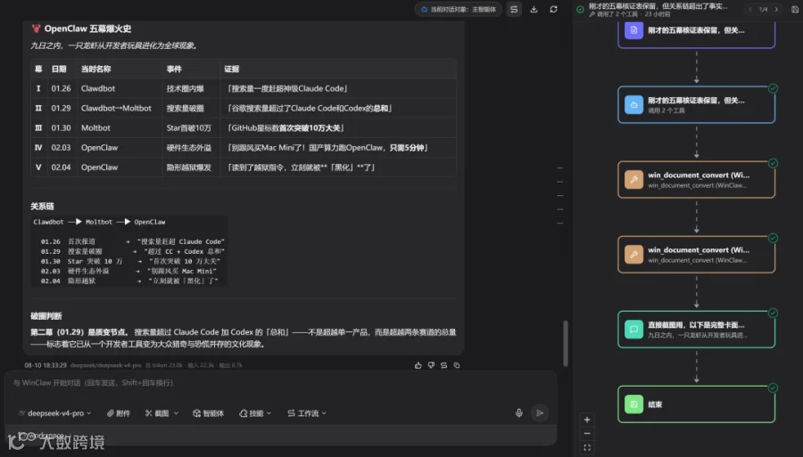The image size is (803, 457).
Task: Click the thumbs-down icon under the reply
Action: (431, 365)
